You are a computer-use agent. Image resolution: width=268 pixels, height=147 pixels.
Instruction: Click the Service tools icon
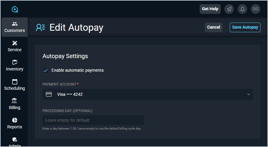(15, 43)
